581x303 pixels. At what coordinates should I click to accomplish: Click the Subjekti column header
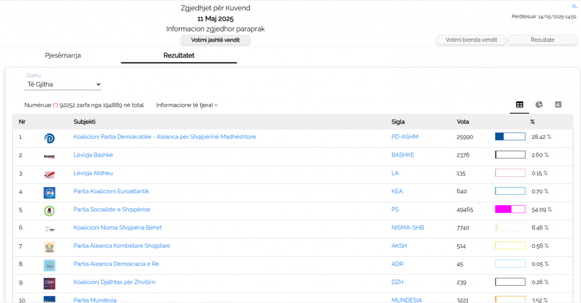[84, 121]
